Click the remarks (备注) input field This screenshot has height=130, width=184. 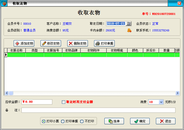[98, 110]
